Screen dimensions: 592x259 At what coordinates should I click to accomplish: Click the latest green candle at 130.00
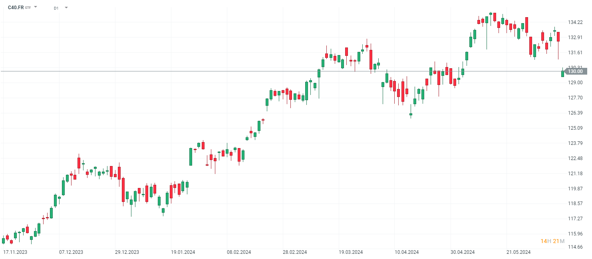[x=562, y=73]
